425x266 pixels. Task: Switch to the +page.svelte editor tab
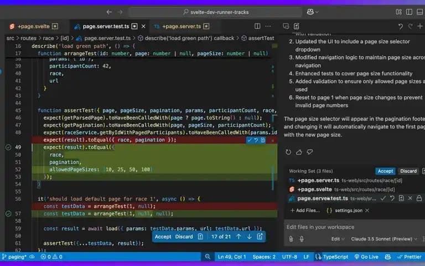click(x=34, y=27)
